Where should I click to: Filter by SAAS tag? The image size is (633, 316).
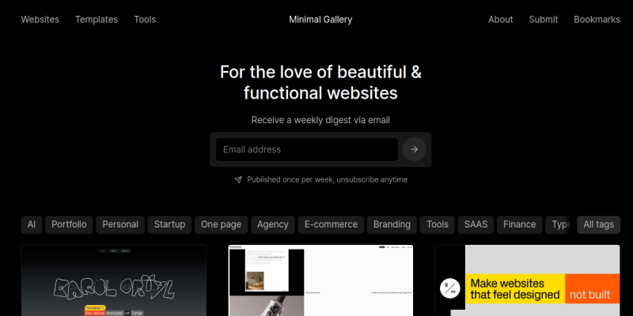[476, 224]
